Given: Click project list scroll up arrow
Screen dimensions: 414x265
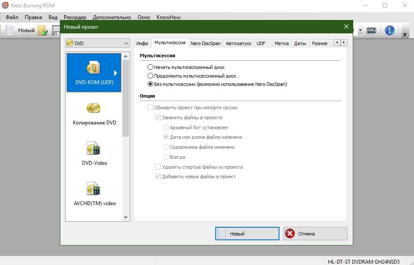Looking at the screenshot, I should [x=126, y=56].
